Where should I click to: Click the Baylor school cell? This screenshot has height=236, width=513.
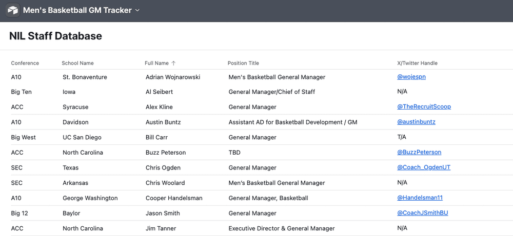coord(71,213)
